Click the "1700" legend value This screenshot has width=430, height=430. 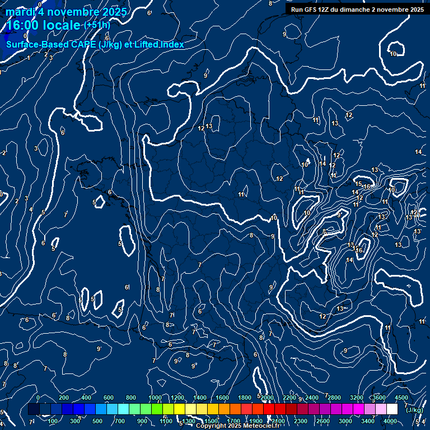(x=233, y=421)
